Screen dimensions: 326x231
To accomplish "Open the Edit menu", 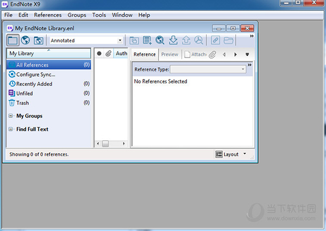I will coord(23,15).
